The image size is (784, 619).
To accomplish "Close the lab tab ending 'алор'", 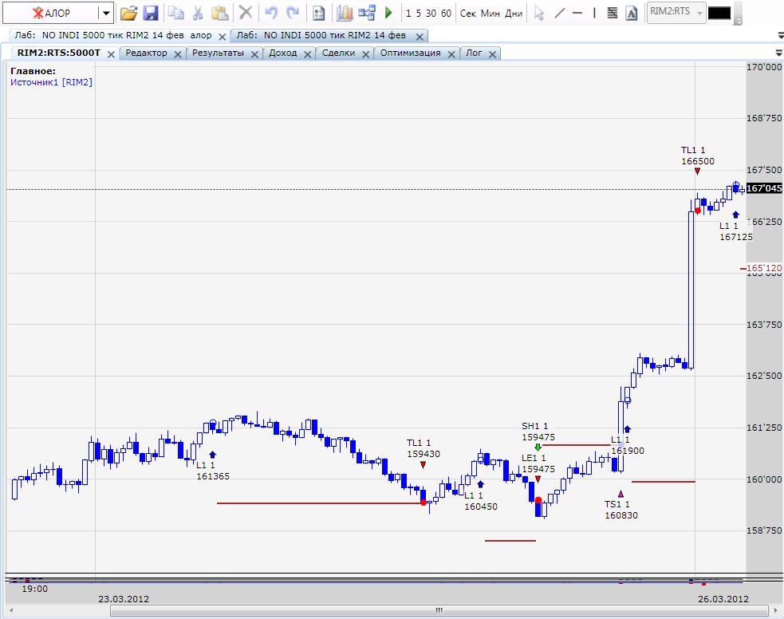I will pos(222,37).
